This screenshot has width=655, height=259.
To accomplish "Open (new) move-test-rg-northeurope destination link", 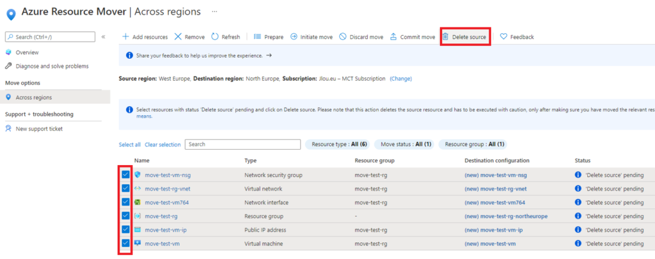I will point(506,216).
